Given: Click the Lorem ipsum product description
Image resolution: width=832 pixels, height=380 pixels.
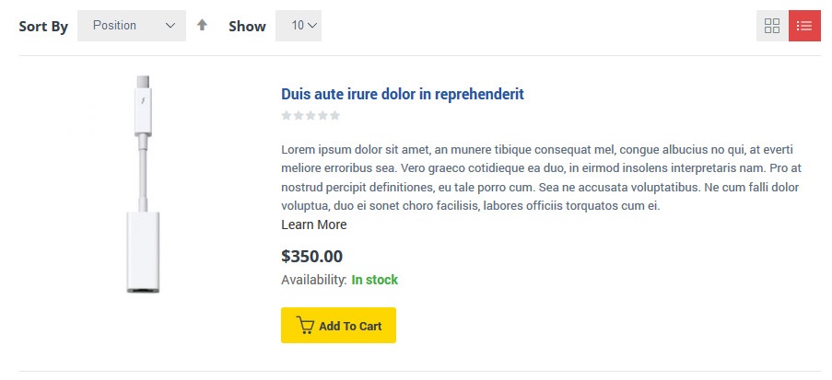Looking at the screenshot, I should tap(541, 178).
